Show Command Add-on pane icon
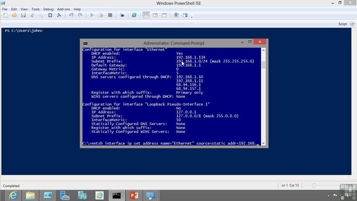The height and width of the screenshot is (201, 357). point(185,15)
